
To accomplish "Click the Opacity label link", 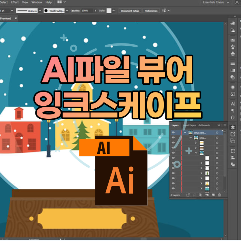I will [75, 11].
